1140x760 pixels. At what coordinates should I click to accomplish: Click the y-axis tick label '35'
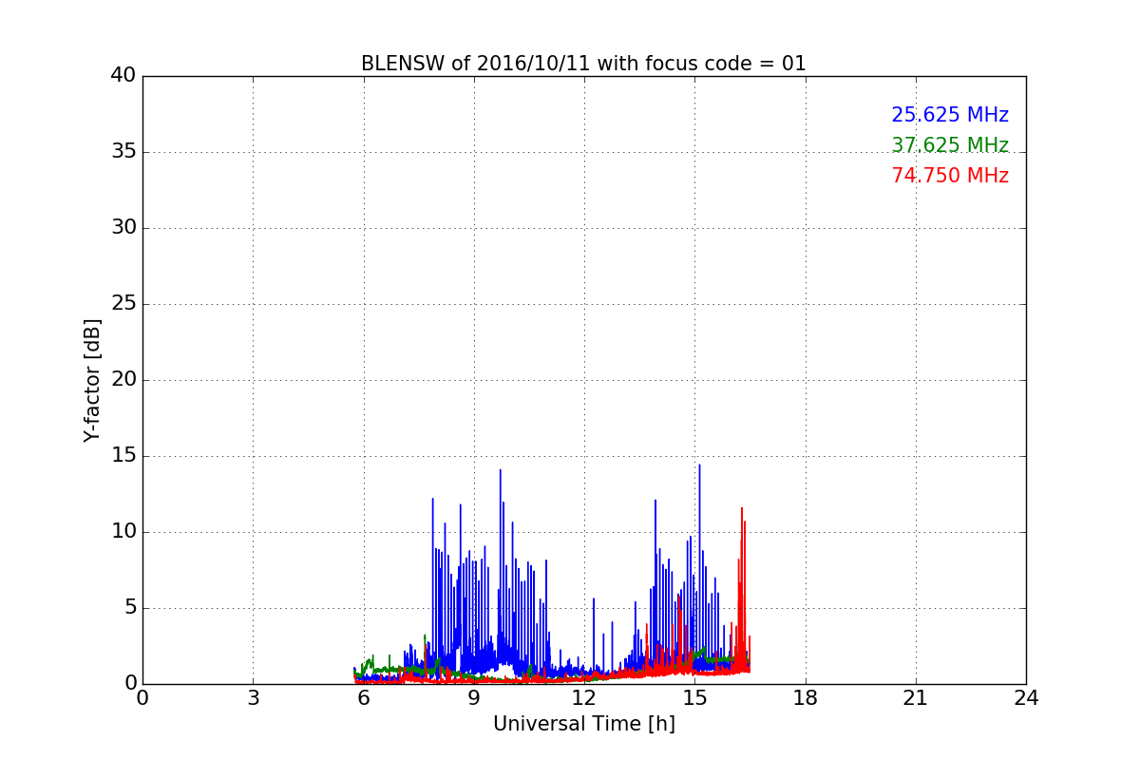coord(123,152)
